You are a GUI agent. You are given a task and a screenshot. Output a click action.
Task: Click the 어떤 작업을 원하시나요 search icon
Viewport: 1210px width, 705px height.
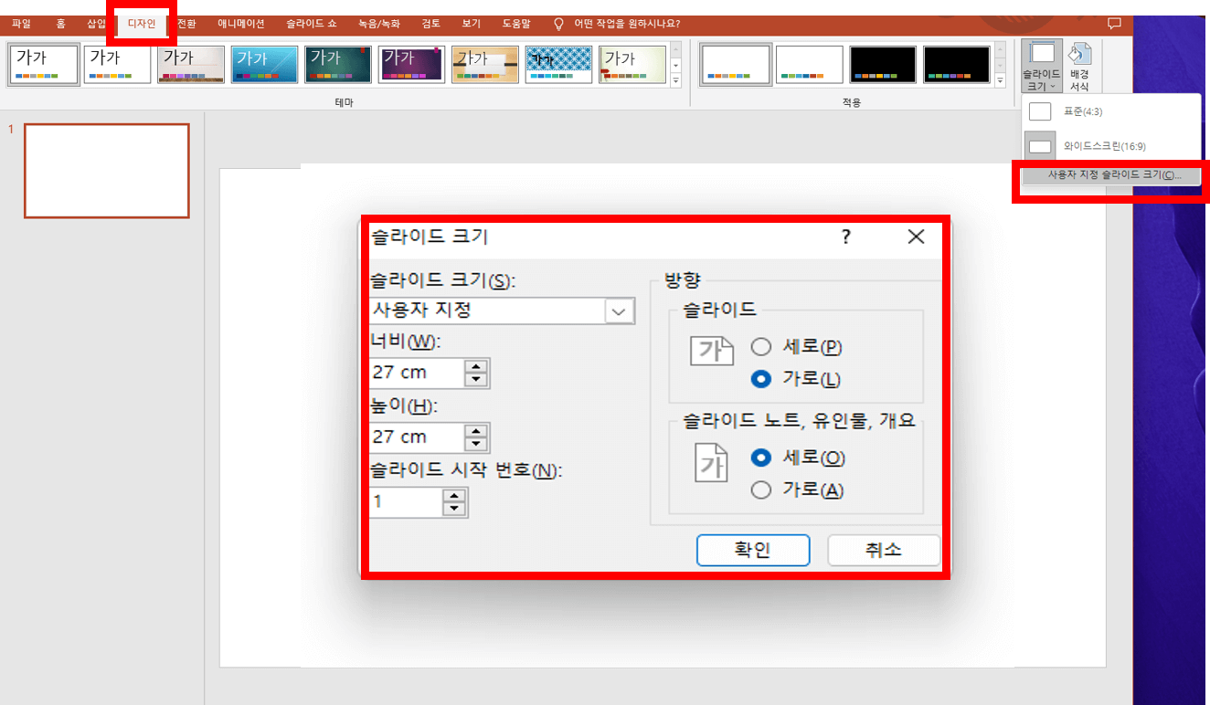click(558, 23)
